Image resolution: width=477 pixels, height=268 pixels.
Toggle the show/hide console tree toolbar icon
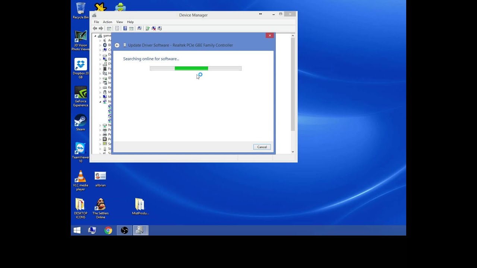point(109,28)
